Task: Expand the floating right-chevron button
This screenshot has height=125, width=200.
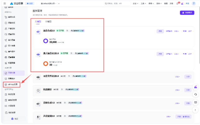Action: coord(195,110)
